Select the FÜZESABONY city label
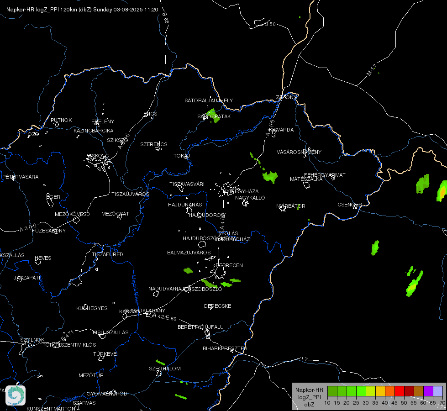Image resolution: width=447 pixels, height=411 pixels. point(49,231)
